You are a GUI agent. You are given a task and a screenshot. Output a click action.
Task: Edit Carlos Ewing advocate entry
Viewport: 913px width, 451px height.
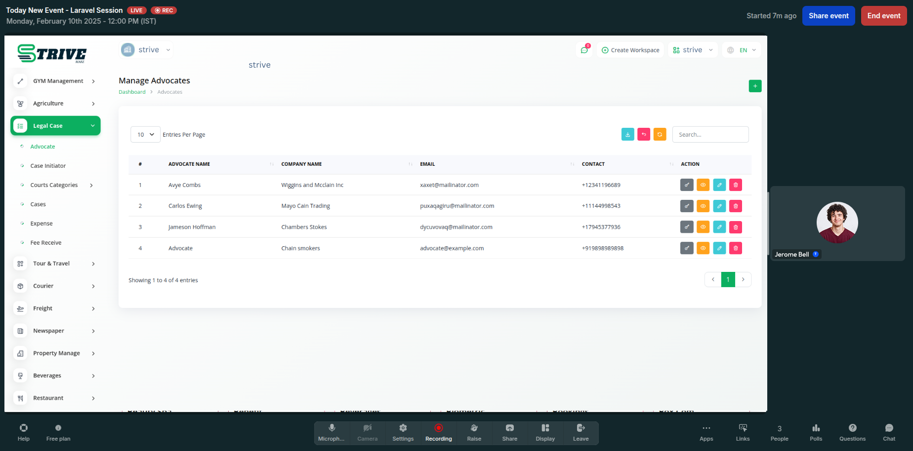pos(719,206)
